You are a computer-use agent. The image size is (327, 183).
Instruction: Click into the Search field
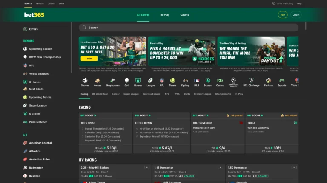pos(188,28)
